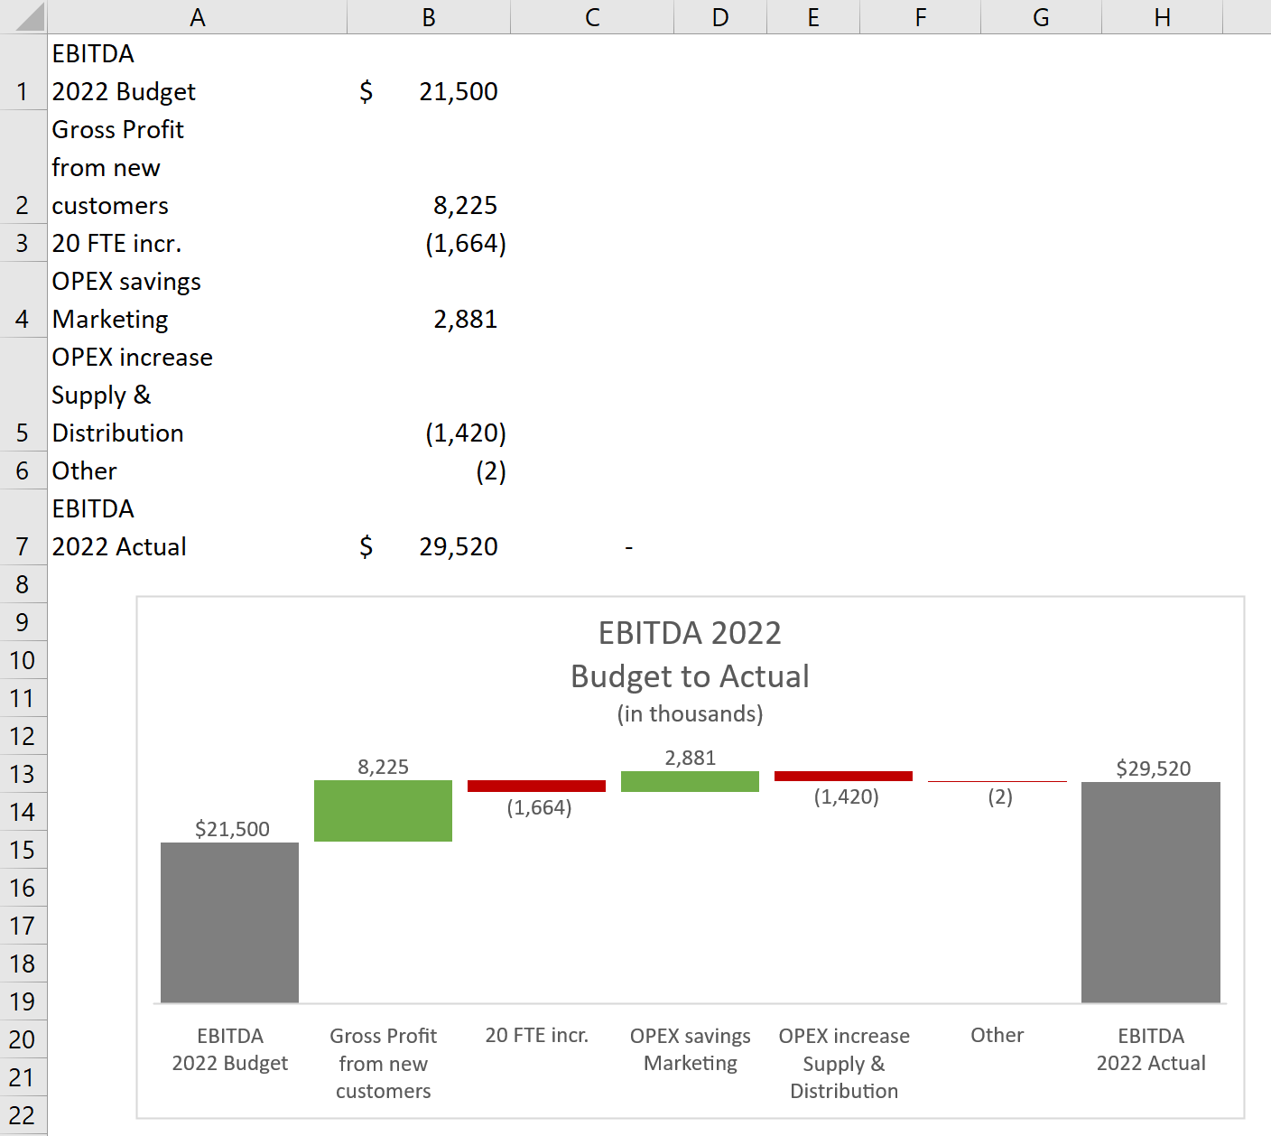Select the $29,520 data label in chart
This screenshot has width=1271, height=1136.
pos(1155,768)
